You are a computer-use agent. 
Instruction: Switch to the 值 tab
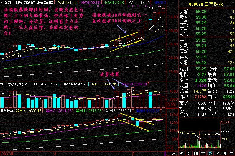224,153
